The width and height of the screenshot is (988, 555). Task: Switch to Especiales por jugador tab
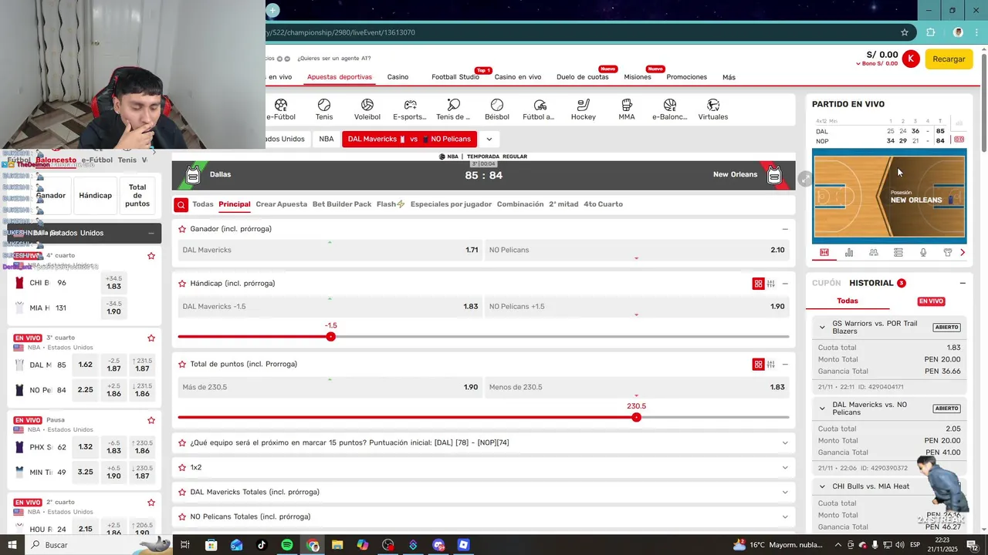[x=451, y=204]
